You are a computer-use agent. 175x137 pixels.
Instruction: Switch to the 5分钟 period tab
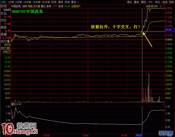coord(19,2)
